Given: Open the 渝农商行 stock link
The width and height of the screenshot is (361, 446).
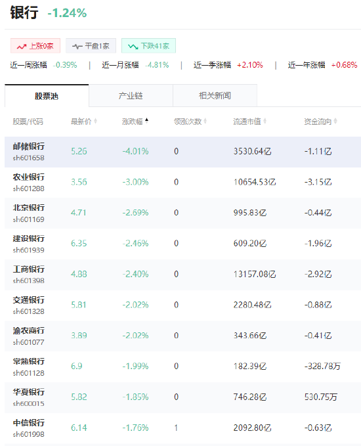Looking at the screenshot, I should (x=29, y=331).
